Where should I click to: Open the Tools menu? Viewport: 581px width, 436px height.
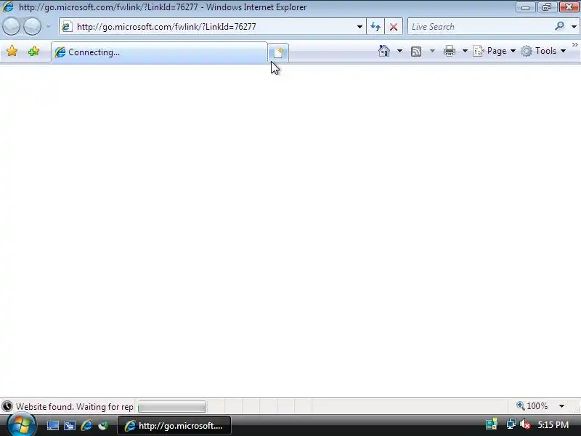click(543, 51)
